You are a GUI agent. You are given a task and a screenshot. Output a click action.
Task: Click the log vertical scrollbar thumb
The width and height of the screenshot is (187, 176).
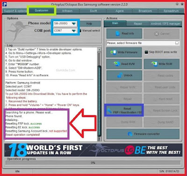click(100, 101)
